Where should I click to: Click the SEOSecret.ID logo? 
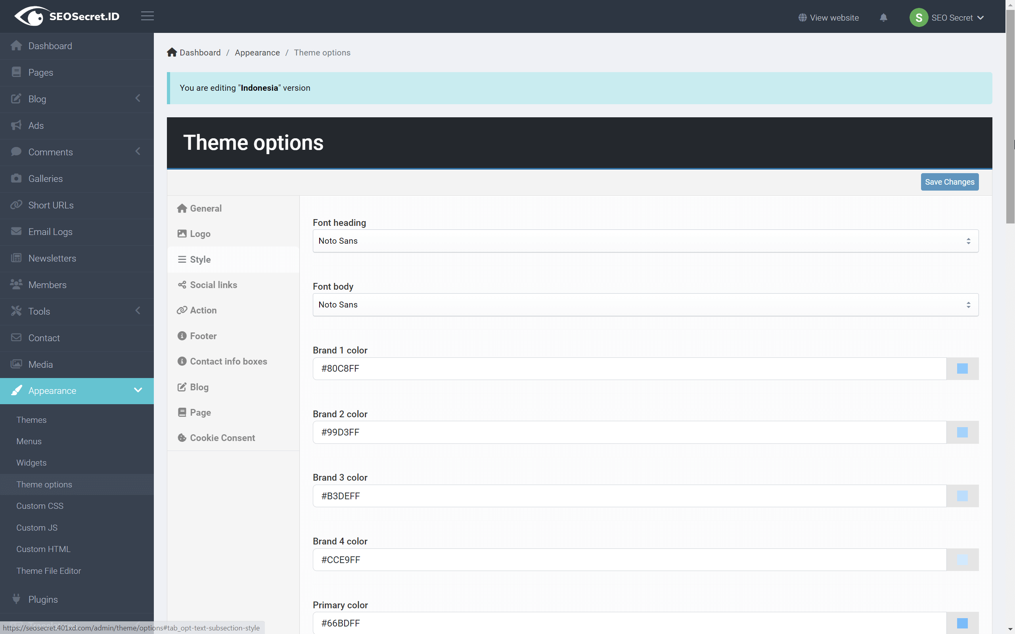(x=66, y=16)
